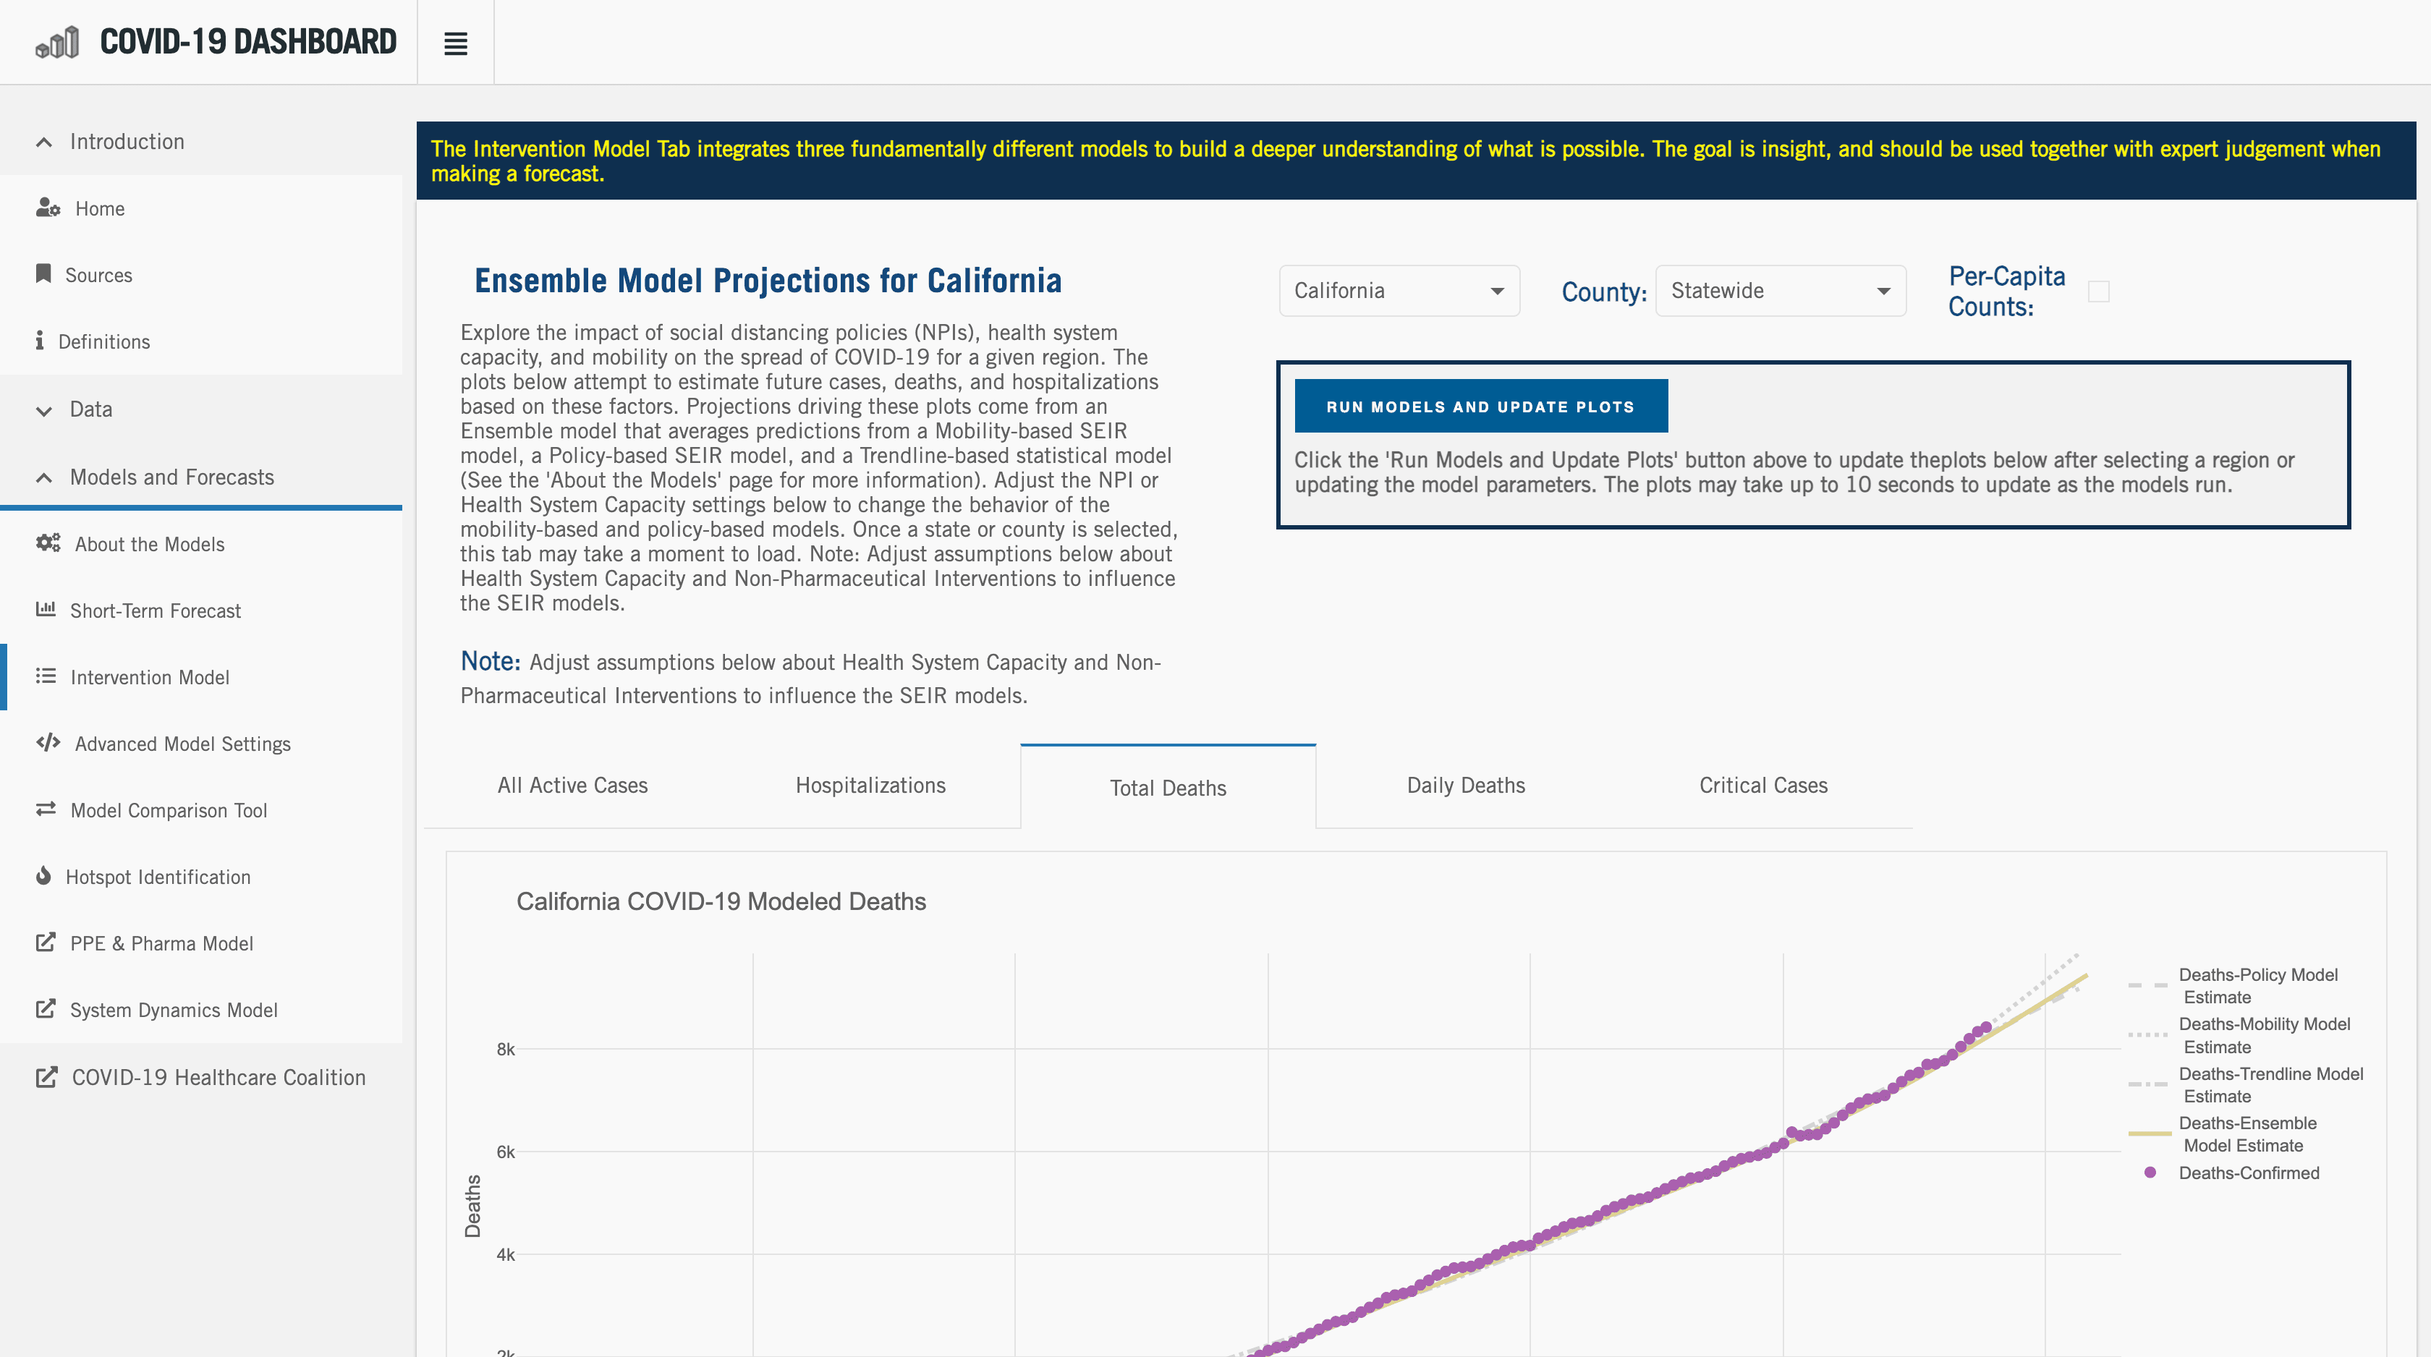The height and width of the screenshot is (1357, 2431).
Task: Switch to the Hospitalizations tab
Action: (x=870, y=785)
